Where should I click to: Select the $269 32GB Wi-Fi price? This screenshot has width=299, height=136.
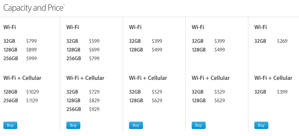click(282, 41)
